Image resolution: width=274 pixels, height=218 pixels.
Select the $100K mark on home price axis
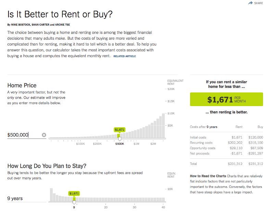(80, 144)
